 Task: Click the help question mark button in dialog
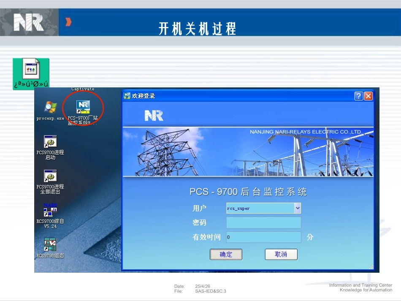[358, 96]
